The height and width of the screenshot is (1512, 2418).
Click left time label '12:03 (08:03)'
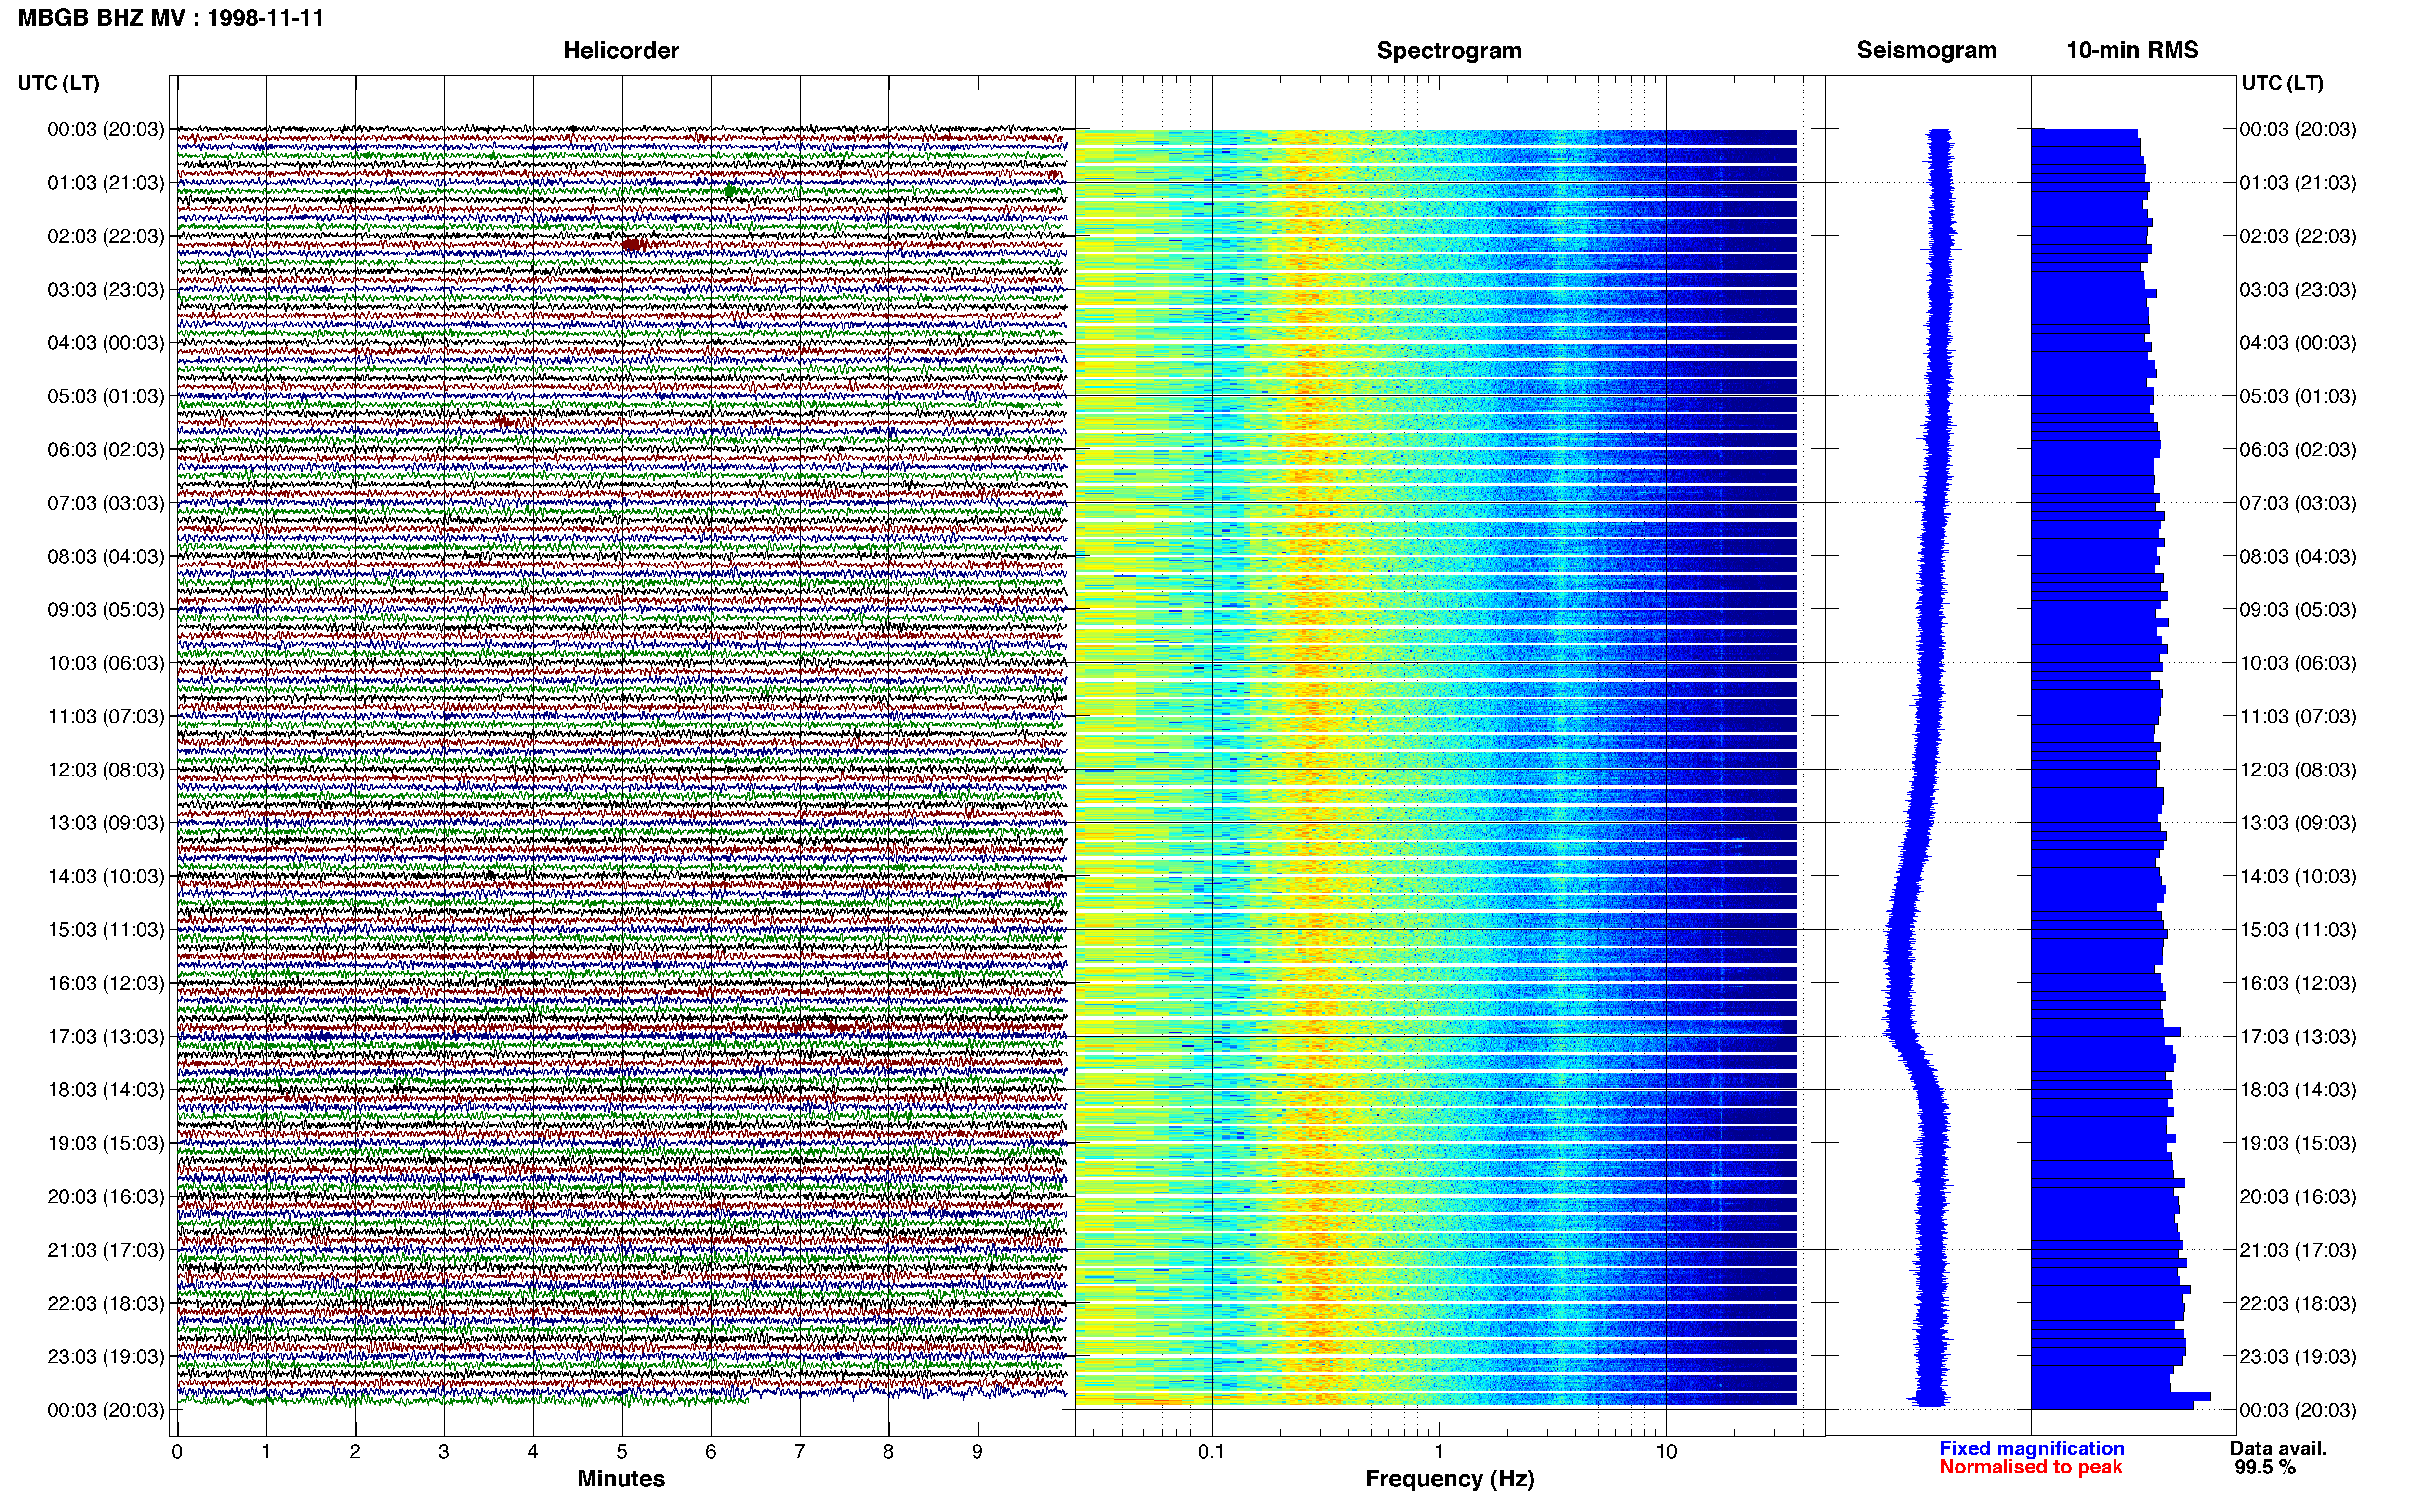coord(105,770)
